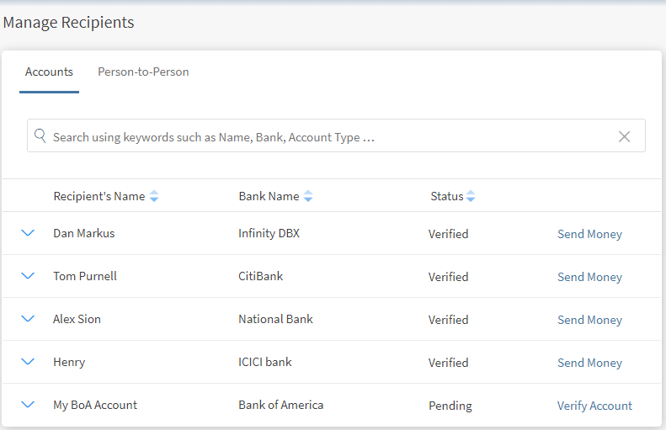Expand My BoA Account row
The width and height of the screenshot is (666, 430).
click(x=28, y=405)
